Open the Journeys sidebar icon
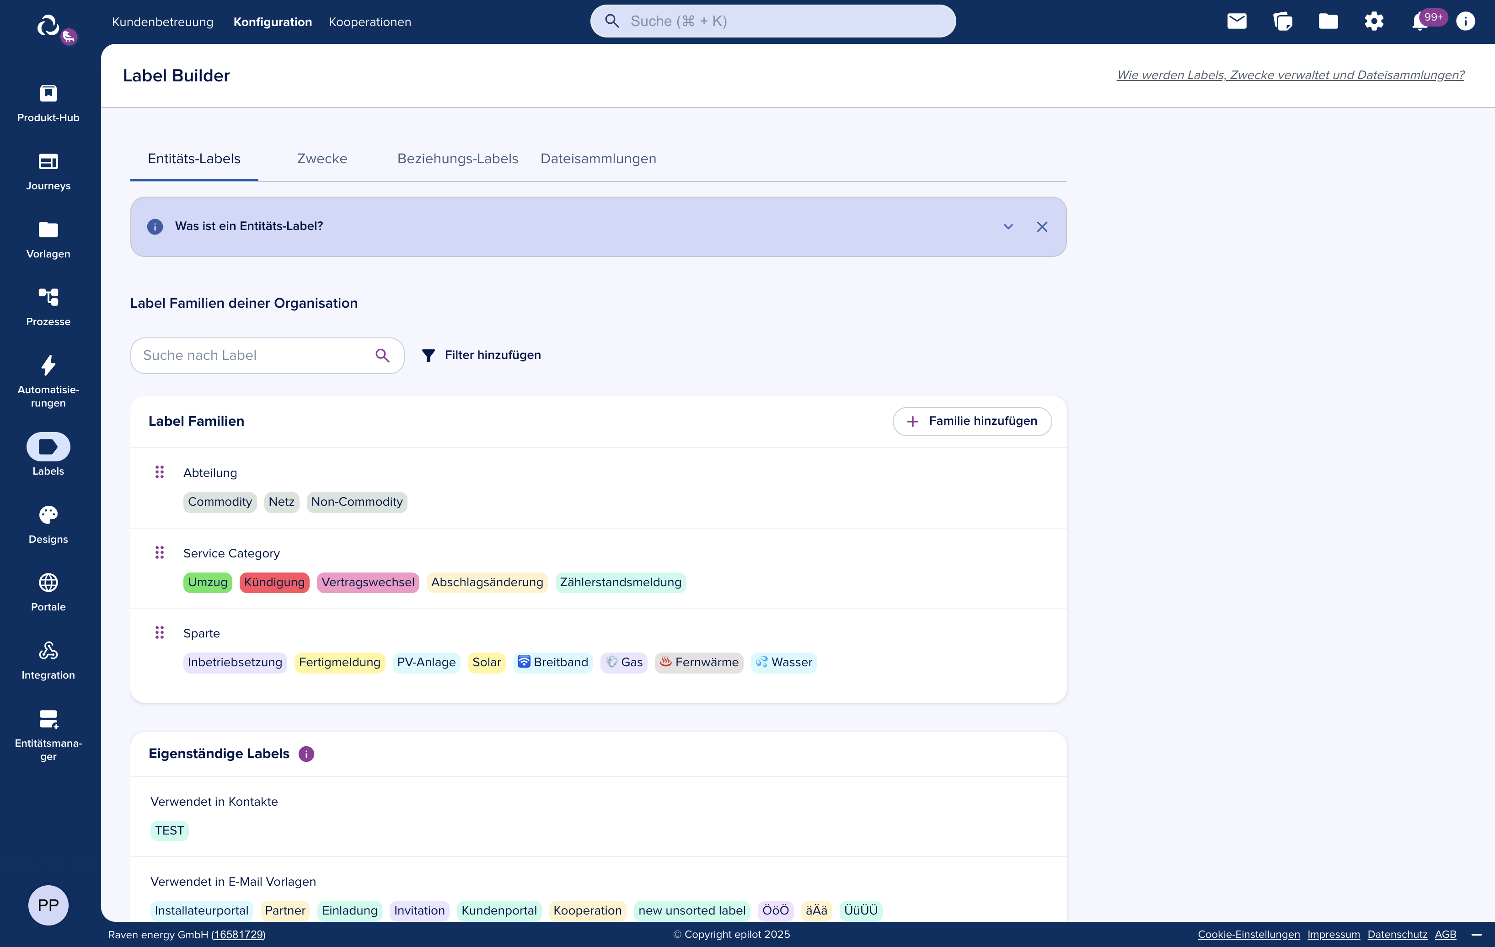 [48, 163]
